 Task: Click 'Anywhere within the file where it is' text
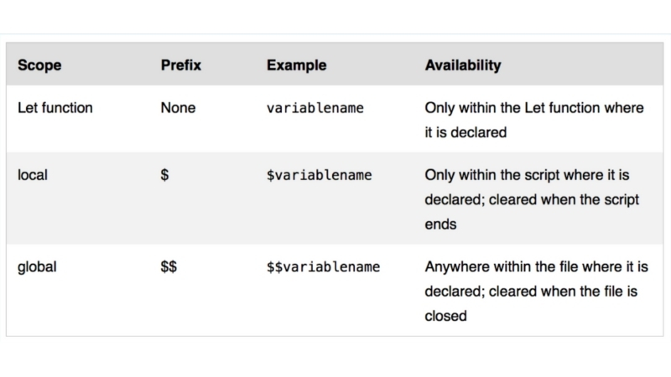click(x=537, y=267)
